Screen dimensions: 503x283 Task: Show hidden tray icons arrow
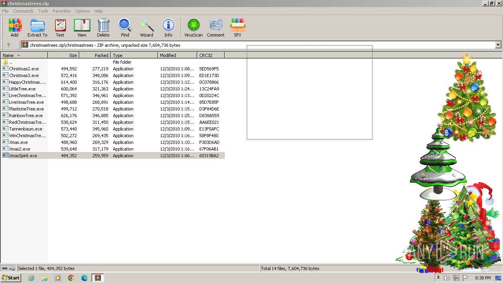[x=438, y=278]
